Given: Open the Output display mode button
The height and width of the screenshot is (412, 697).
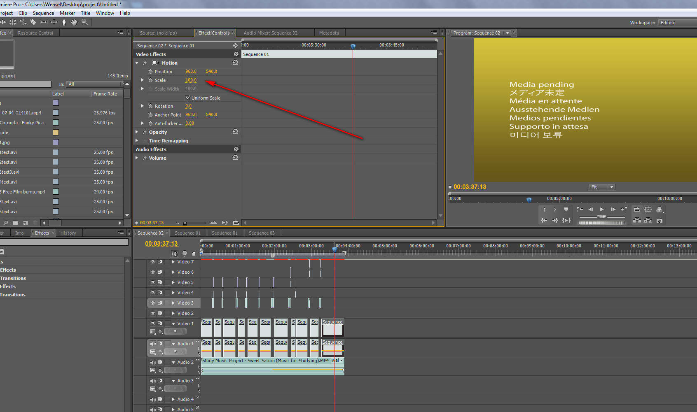Looking at the screenshot, I should (x=660, y=209).
